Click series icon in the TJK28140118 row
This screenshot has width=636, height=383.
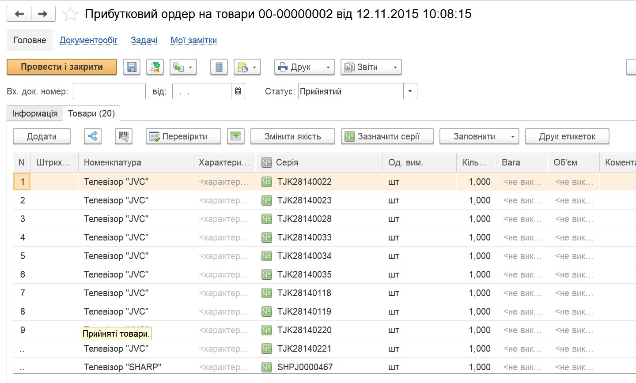267,293
